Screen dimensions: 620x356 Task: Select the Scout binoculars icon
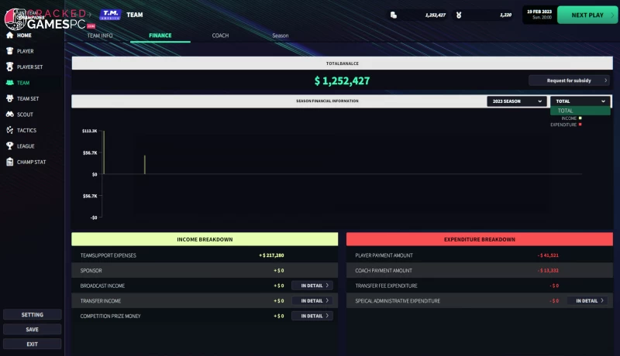point(9,115)
